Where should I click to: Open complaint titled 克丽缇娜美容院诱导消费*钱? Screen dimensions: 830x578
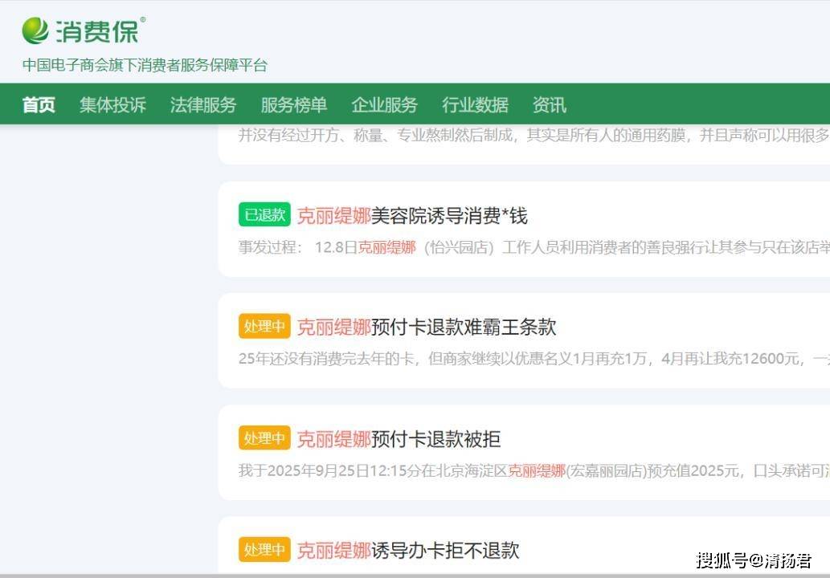coord(412,215)
